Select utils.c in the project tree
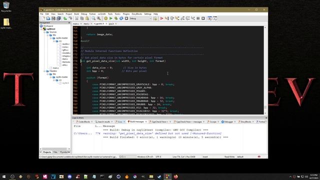The image size is (320, 180). (65, 65)
